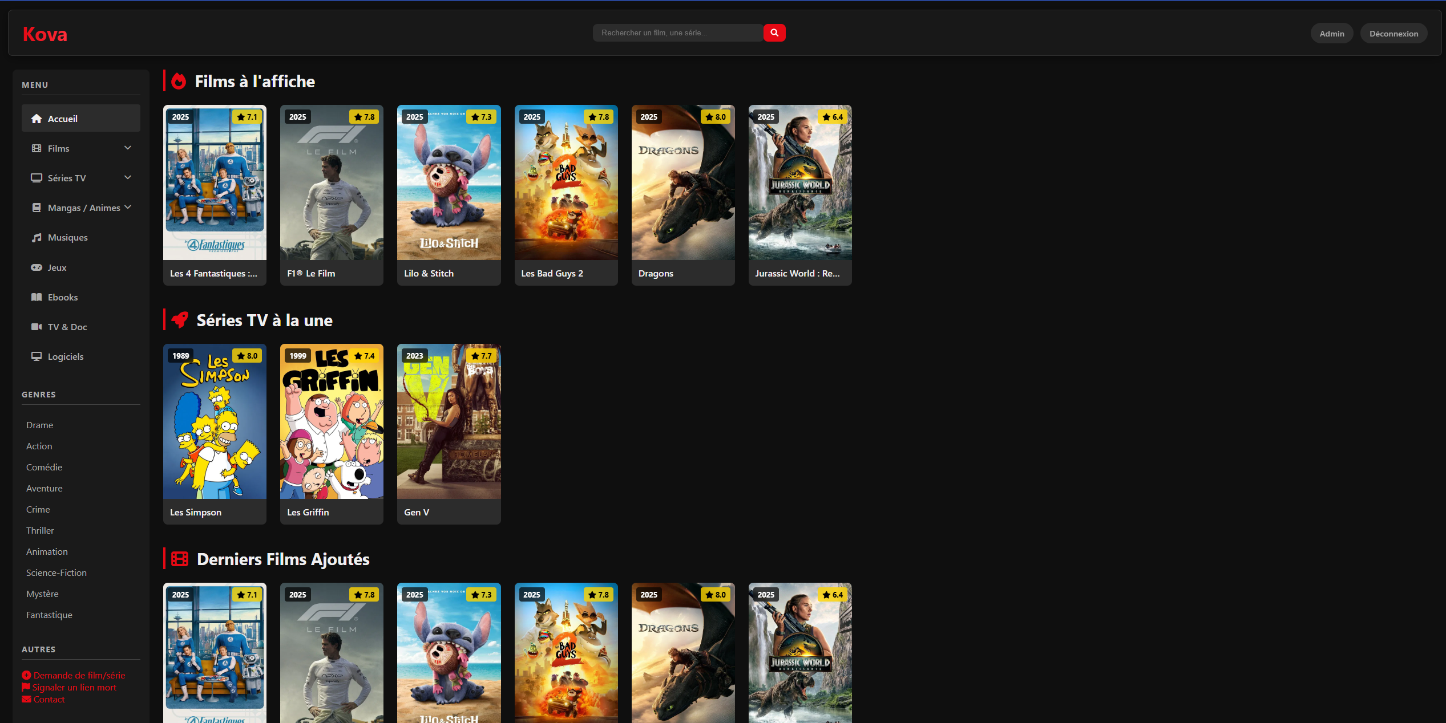Expand the Séries TV submenu chevron

point(128,177)
